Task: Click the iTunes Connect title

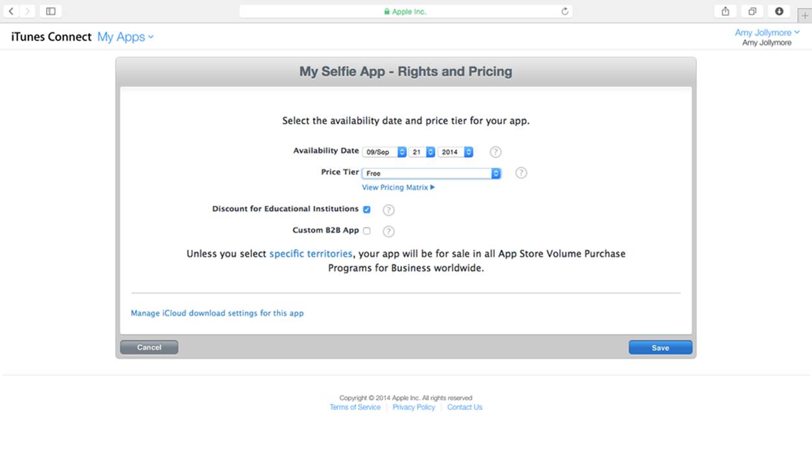Action: (51, 37)
